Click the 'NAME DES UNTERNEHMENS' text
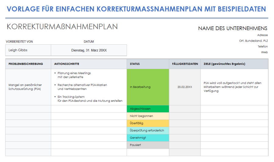The image size is (274, 162). coord(233,28)
